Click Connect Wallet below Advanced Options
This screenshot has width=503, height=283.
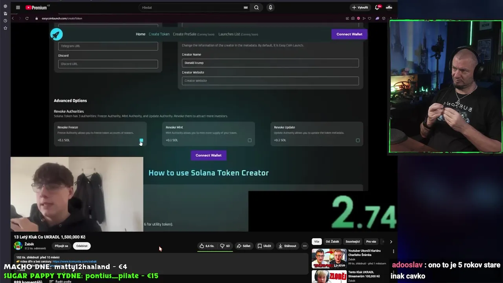click(209, 155)
